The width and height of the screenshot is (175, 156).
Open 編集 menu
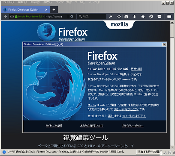coord(22,2)
